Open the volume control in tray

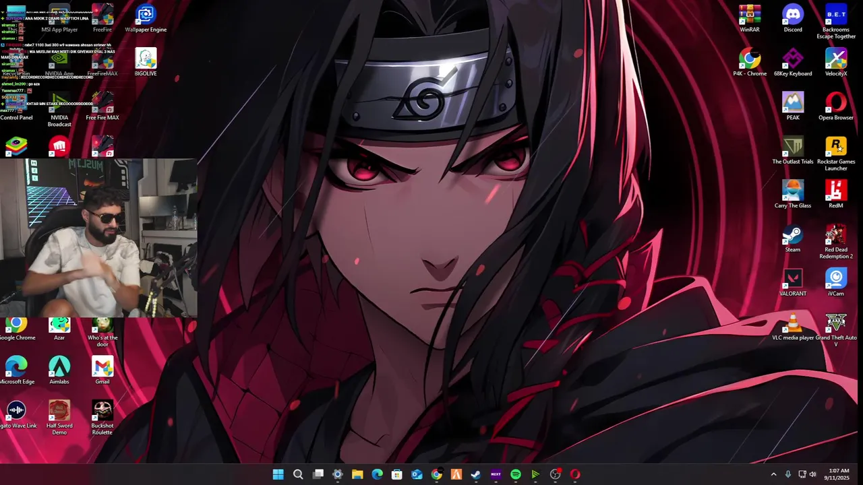[812, 474]
